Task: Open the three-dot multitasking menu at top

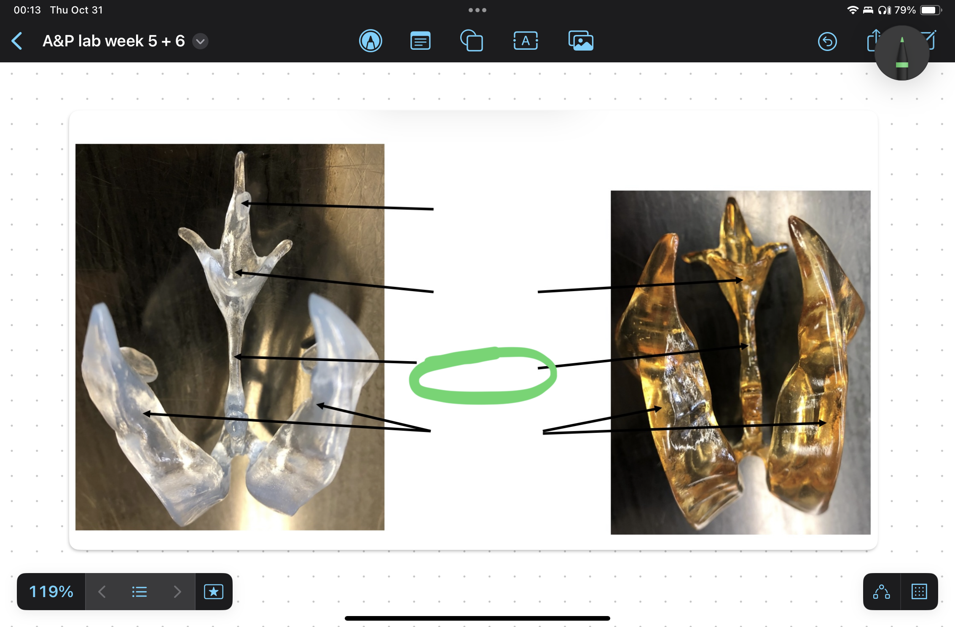Action: (477, 10)
